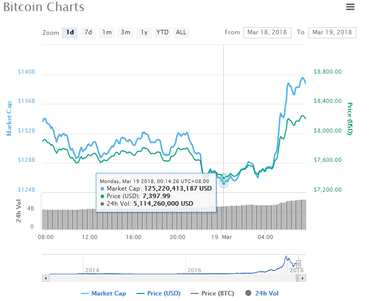
Task: Toggle the 24h Vol series in legend
Action: pyautogui.click(x=262, y=293)
